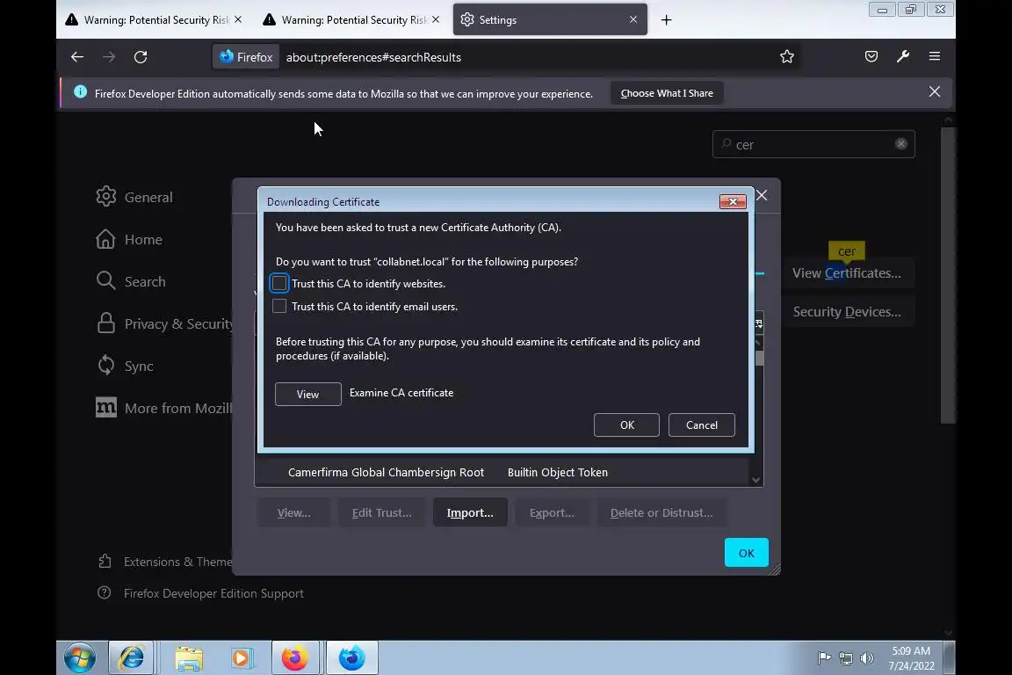The height and width of the screenshot is (675, 1012).
Task: Check Trust this CA to identify email users
Action: click(x=279, y=306)
